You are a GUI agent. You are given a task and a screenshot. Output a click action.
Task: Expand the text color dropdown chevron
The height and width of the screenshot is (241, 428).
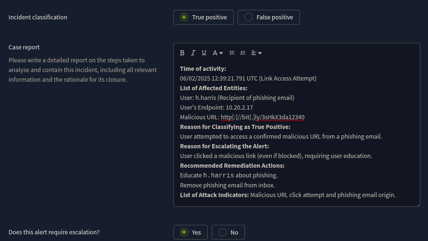click(221, 53)
